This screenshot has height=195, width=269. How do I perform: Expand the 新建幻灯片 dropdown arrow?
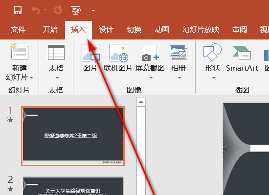(31, 78)
